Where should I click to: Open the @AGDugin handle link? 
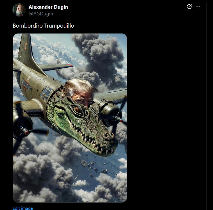coord(41,14)
